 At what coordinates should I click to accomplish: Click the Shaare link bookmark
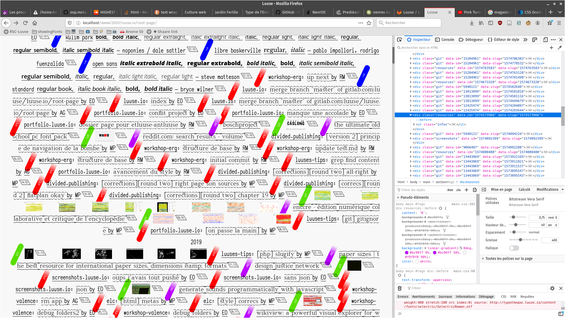tap(166, 32)
